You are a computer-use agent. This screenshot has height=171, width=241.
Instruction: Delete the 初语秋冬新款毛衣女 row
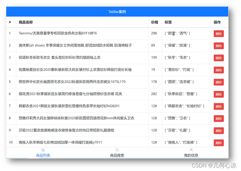point(219,58)
